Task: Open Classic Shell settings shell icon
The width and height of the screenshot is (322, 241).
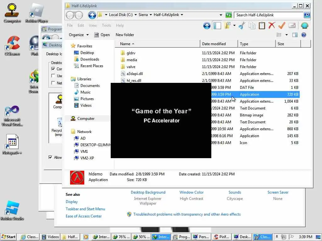Action: pyautogui.click(x=304, y=26)
